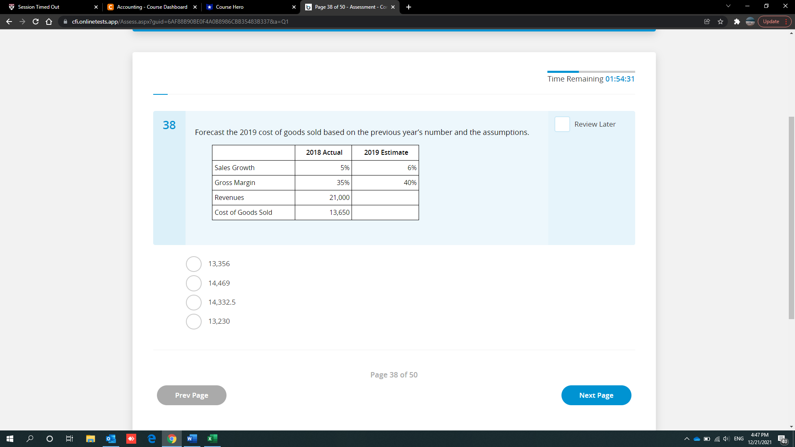
Task: Select the 13,230 answer option
Action: (x=193, y=321)
